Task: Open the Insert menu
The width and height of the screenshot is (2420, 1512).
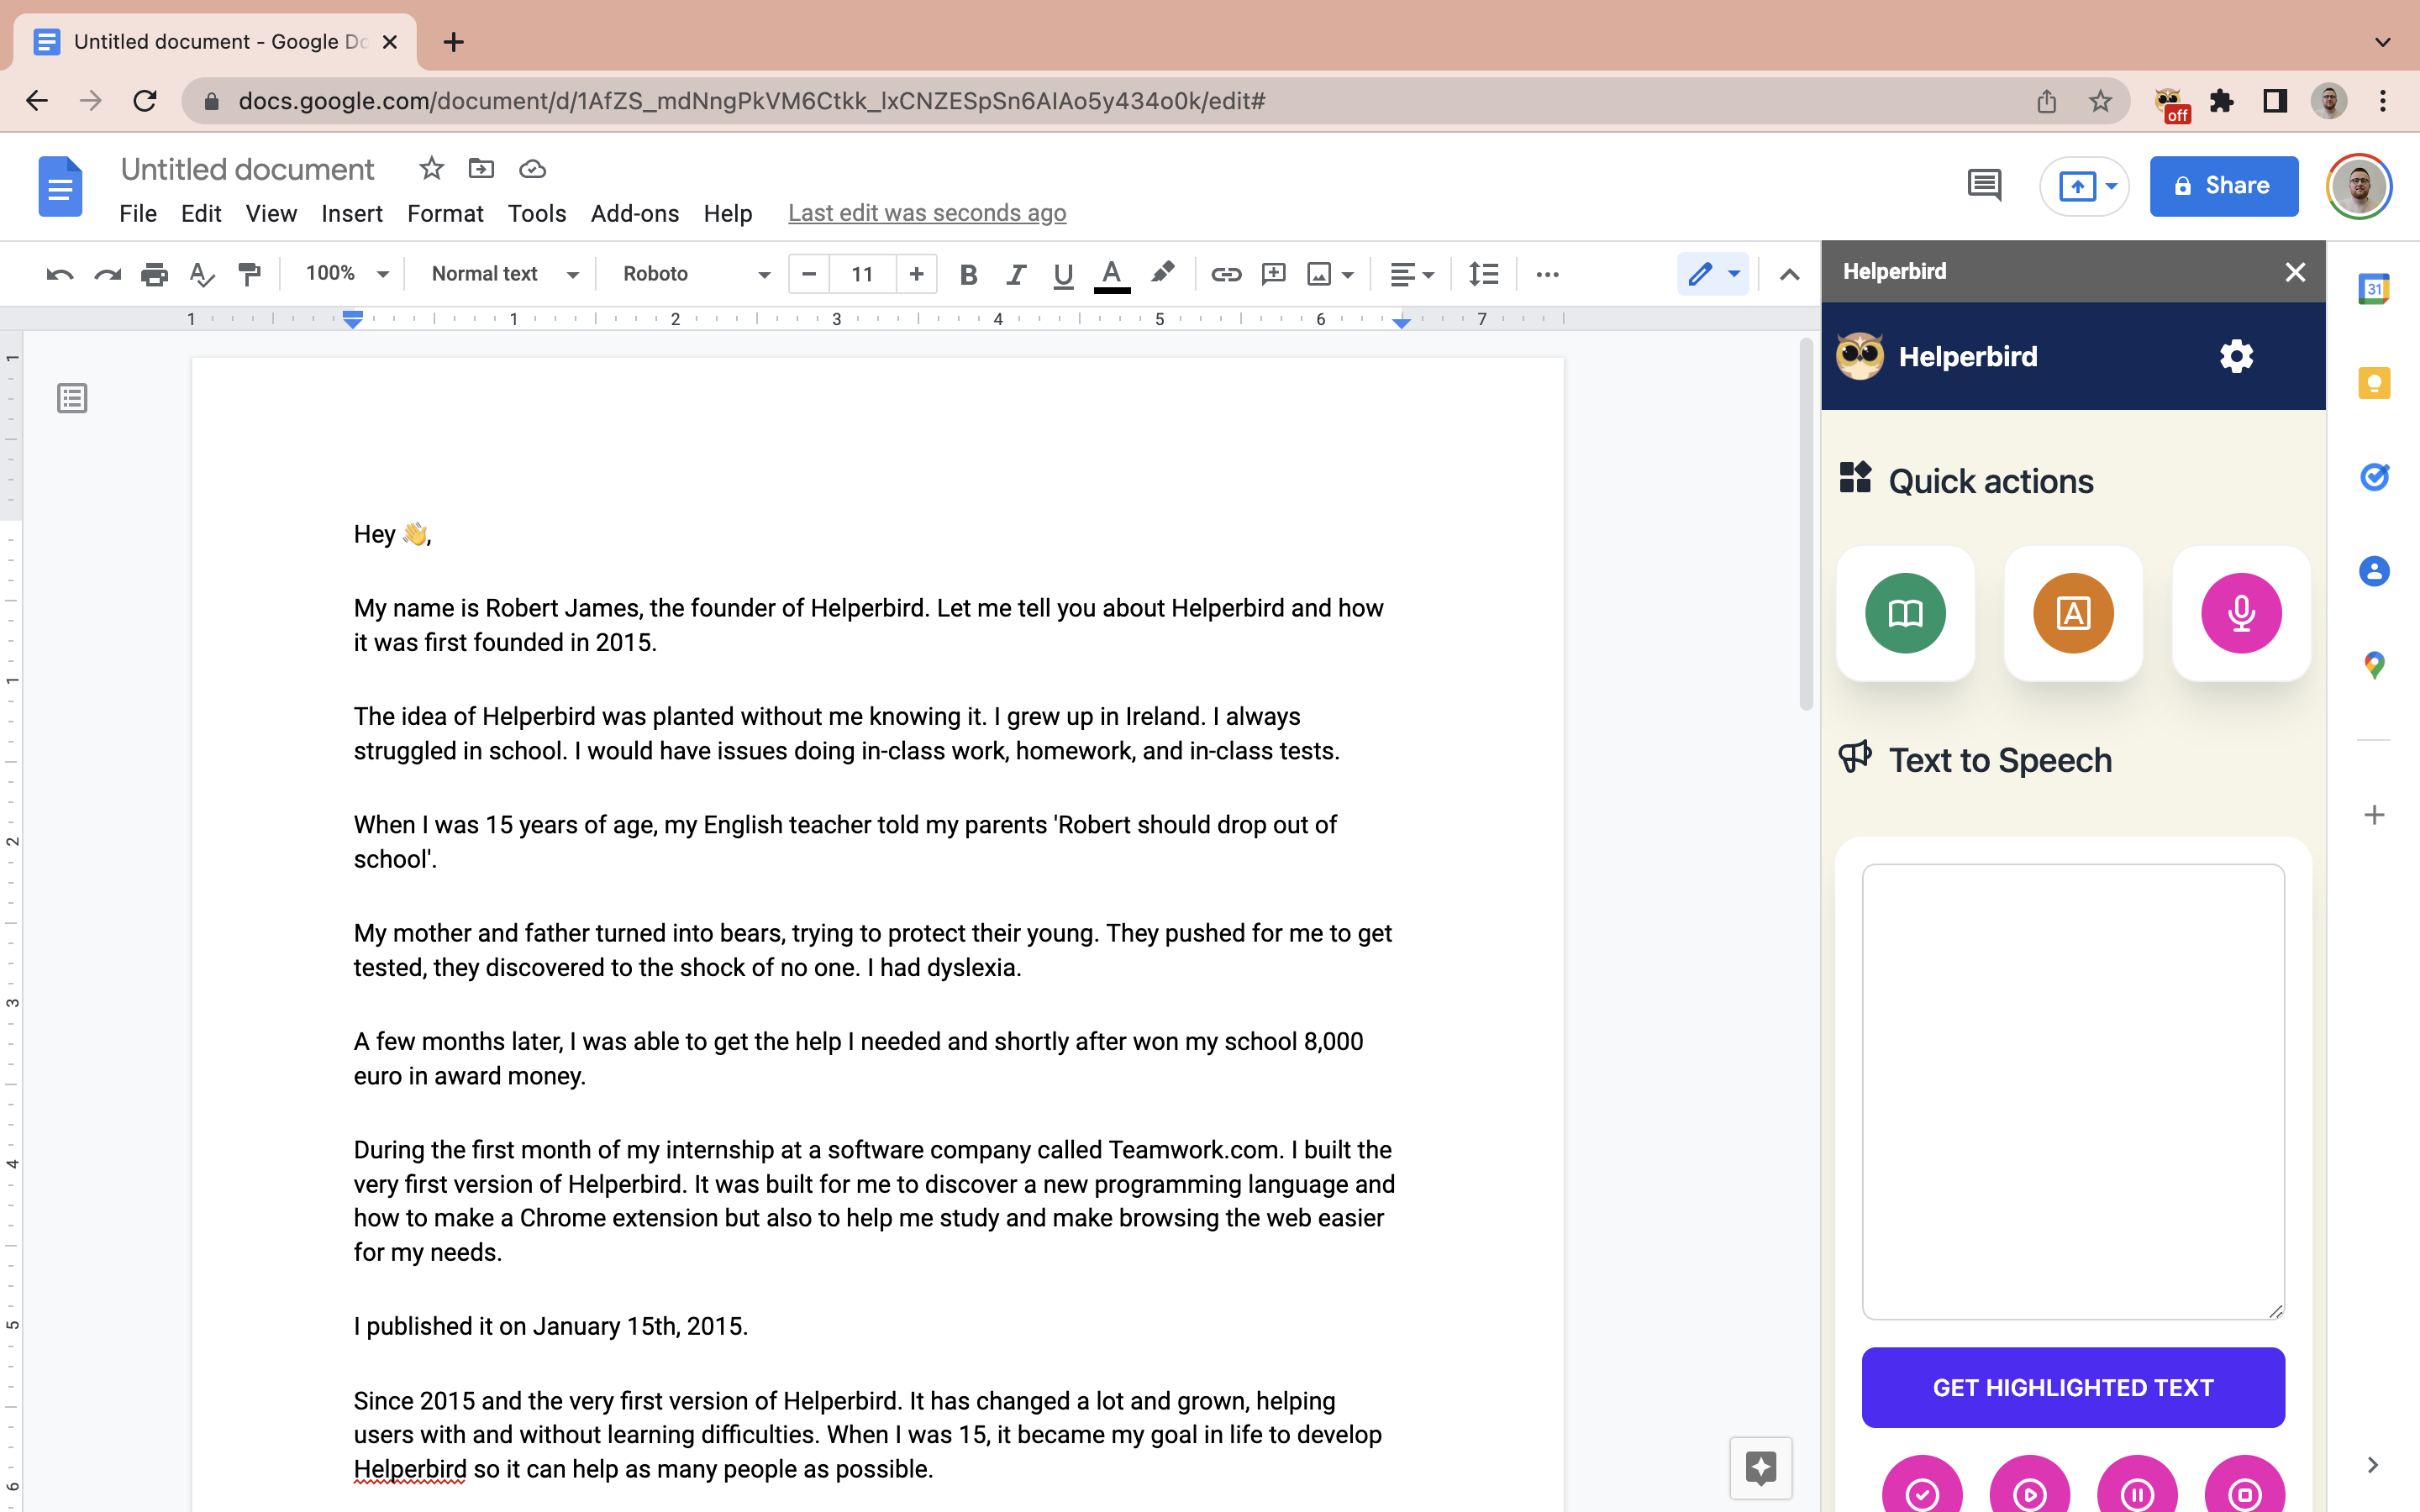Action: pyautogui.click(x=352, y=214)
